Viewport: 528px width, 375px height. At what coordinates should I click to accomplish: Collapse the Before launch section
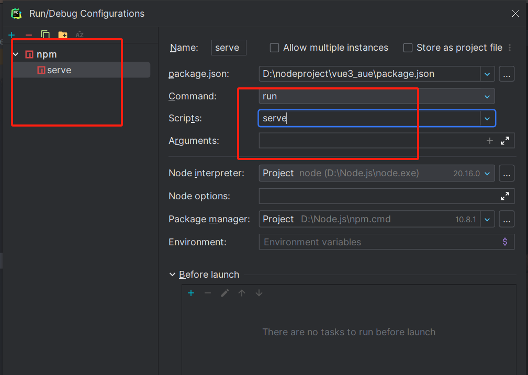coord(173,275)
